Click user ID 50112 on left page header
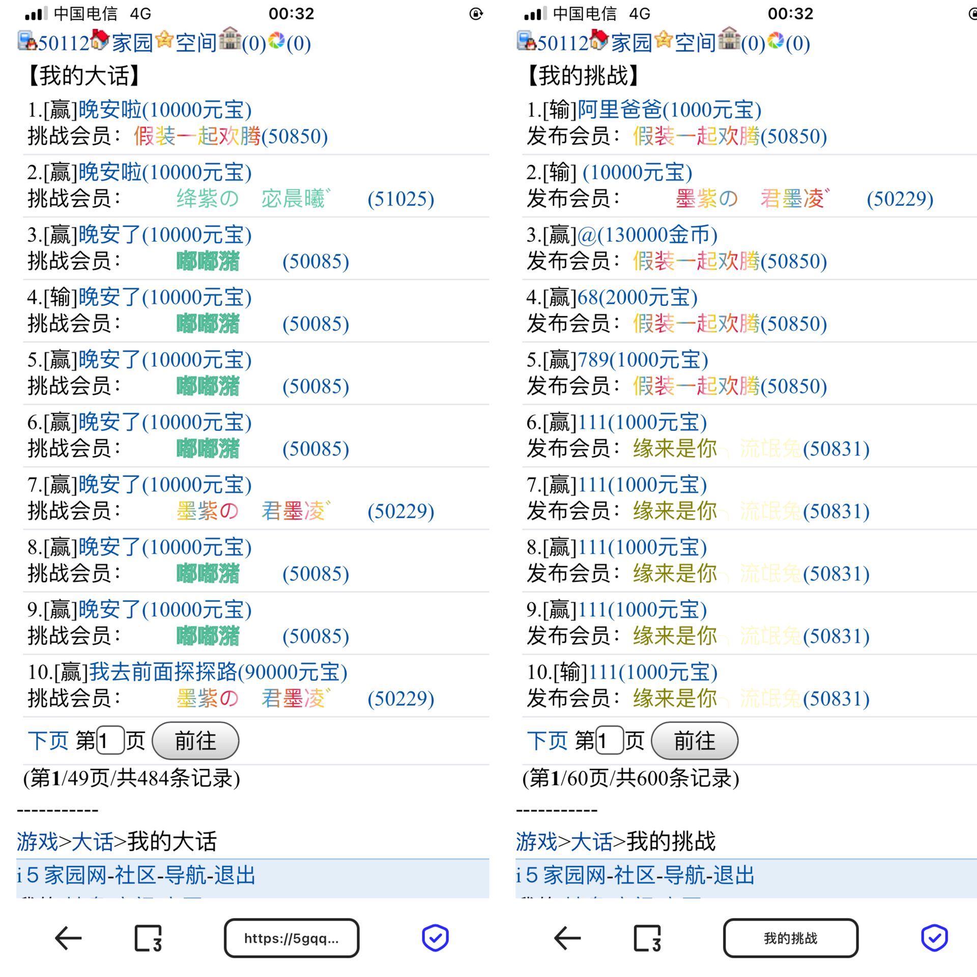Image resolution: width=977 pixels, height=977 pixels. click(64, 43)
